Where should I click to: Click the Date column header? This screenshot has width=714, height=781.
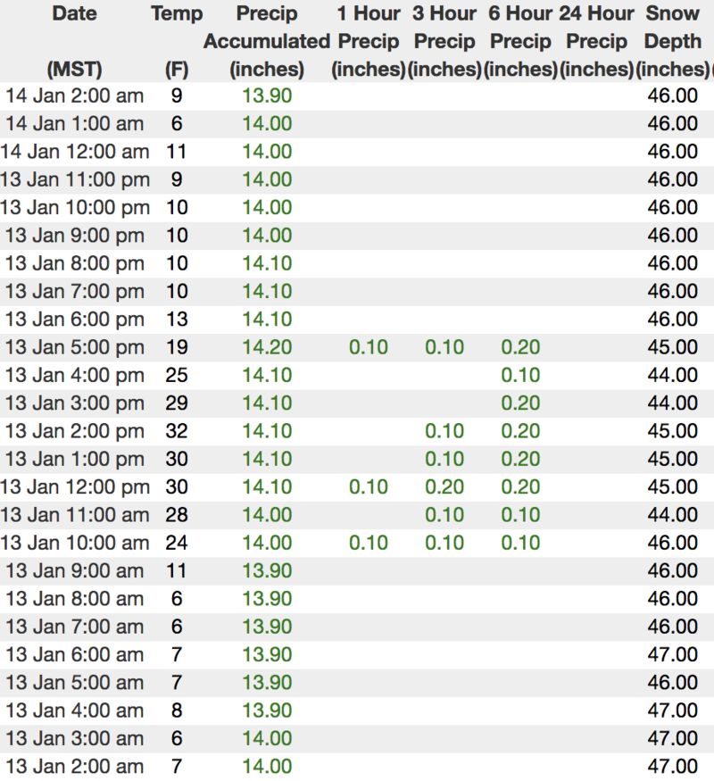pos(74,14)
